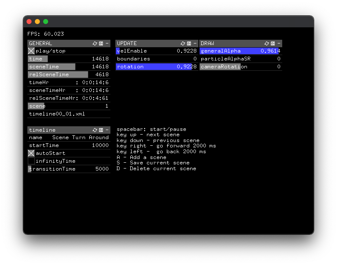Image resolution: width=337 pixels, height=265 pixels.
Task: Click the timeHr readout
Action: coord(69,82)
